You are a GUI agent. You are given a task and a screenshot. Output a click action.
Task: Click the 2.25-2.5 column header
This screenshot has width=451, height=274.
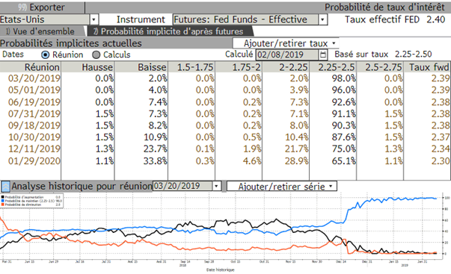tap(333, 67)
